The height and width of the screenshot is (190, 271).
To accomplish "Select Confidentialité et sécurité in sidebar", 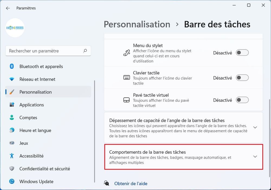I will point(45,169).
